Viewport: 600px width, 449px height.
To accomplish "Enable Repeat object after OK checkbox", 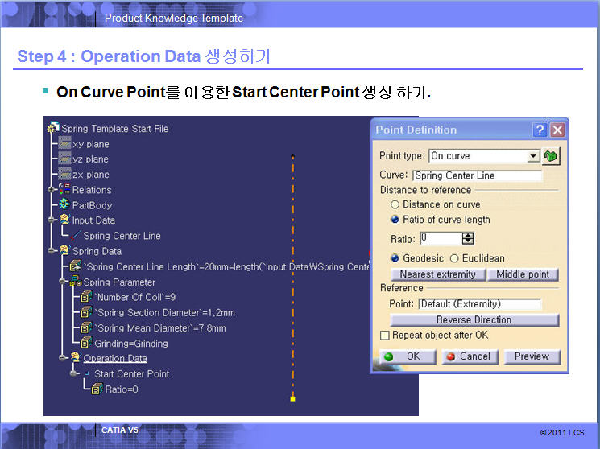I will [385, 336].
